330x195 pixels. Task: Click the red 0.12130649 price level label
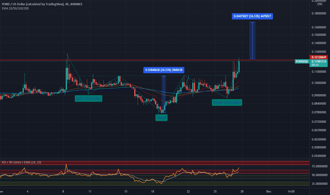(319, 57)
